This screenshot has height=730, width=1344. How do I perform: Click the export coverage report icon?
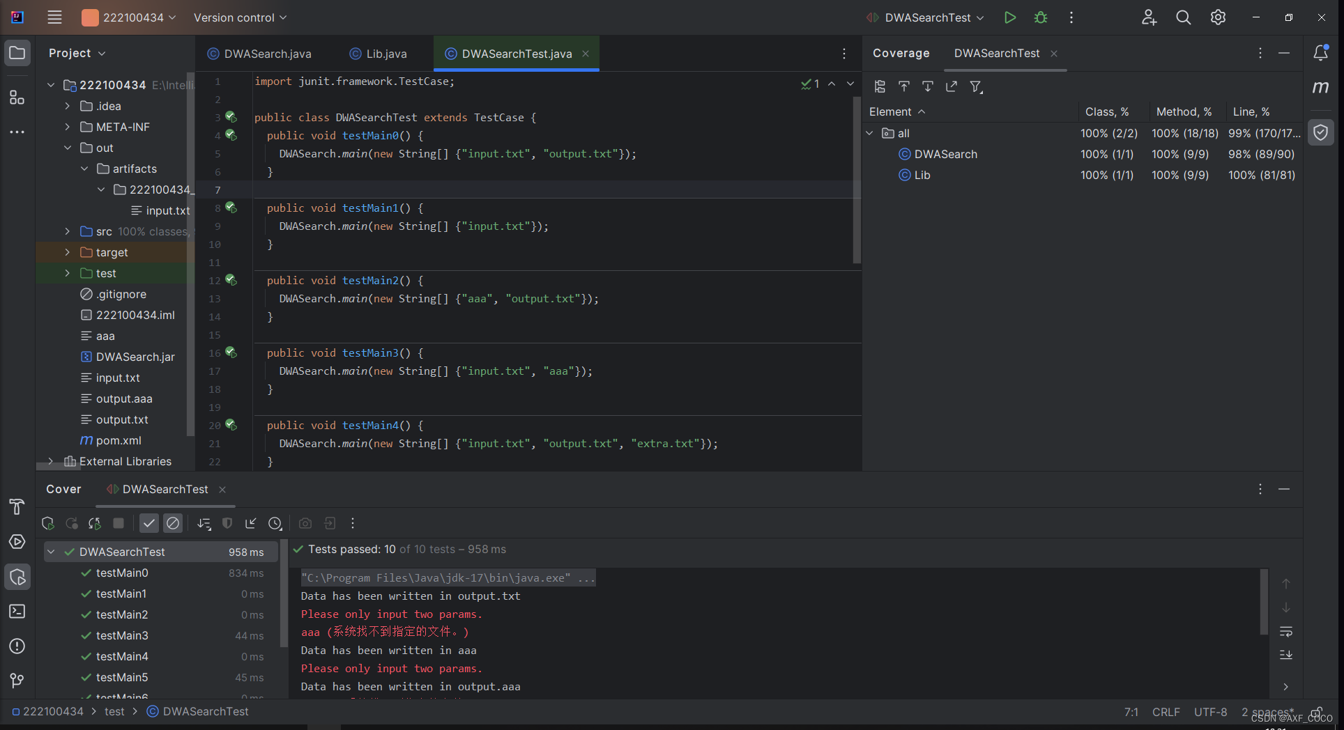[x=951, y=86]
